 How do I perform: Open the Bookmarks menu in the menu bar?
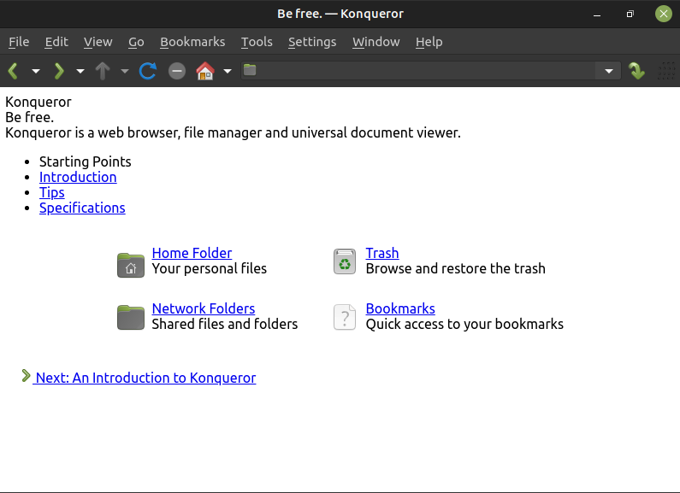(x=192, y=42)
